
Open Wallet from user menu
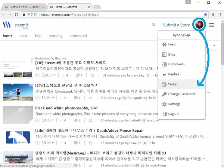click(x=181, y=84)
